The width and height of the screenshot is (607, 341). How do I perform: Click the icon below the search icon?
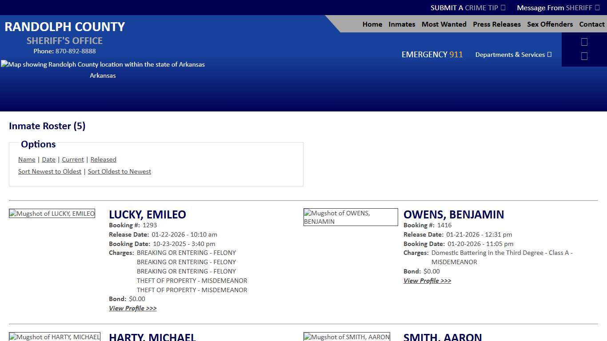(584, 56)
